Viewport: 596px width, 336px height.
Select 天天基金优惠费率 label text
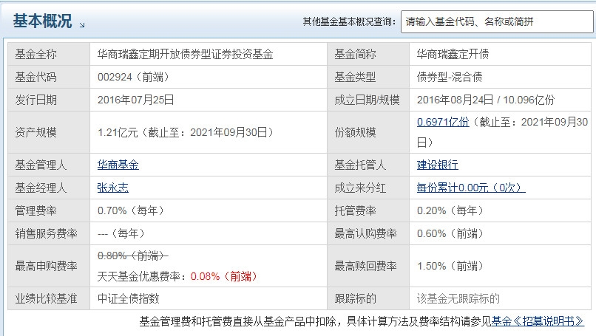click(x=141, y=276)
